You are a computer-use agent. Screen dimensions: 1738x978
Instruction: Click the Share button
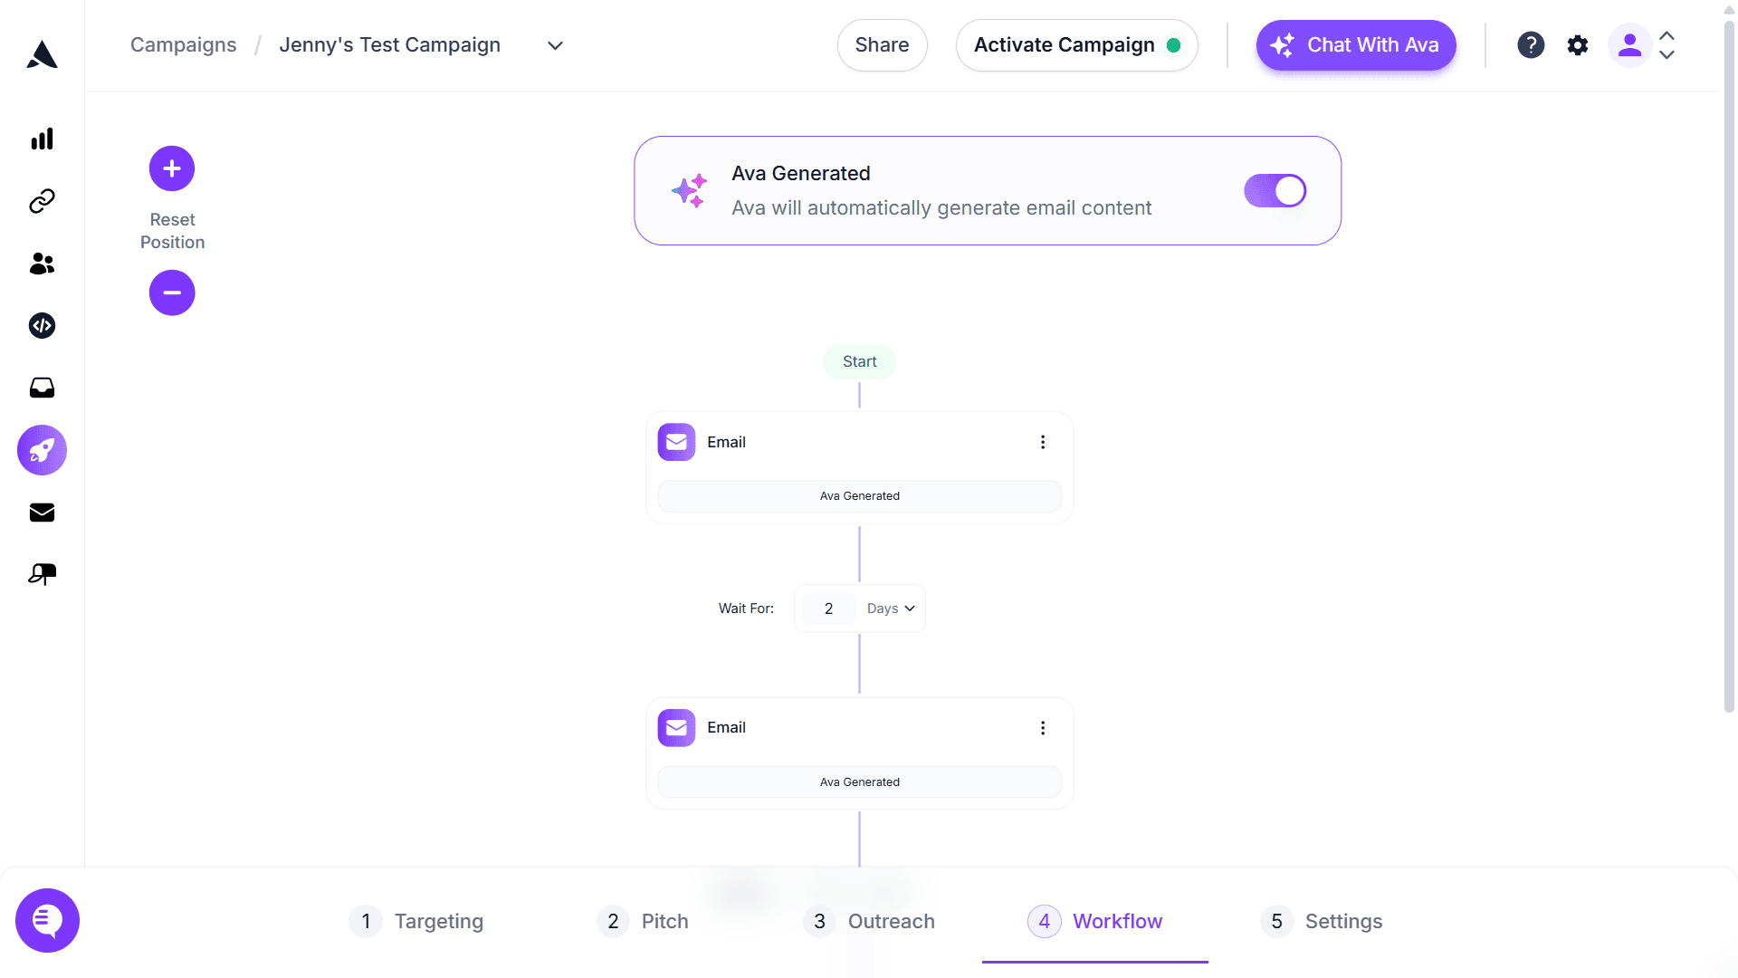click(882, 45)
